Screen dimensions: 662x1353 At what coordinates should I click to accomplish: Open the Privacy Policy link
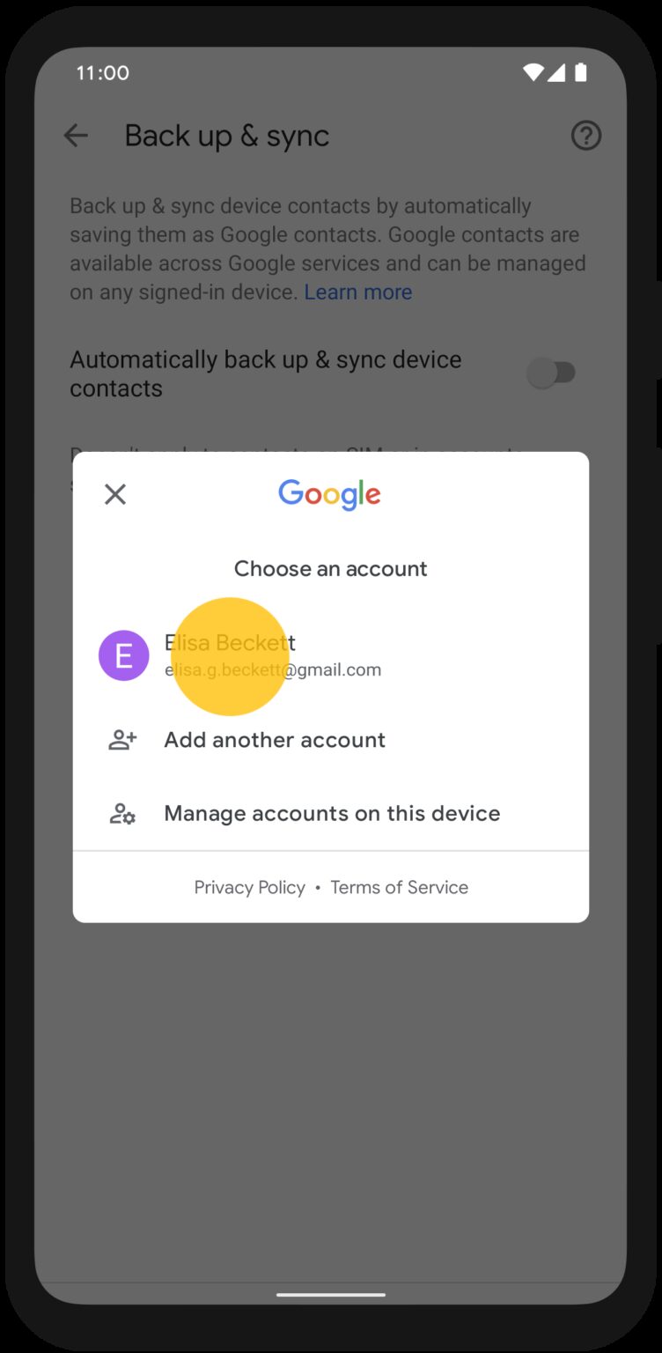point(250,887)
